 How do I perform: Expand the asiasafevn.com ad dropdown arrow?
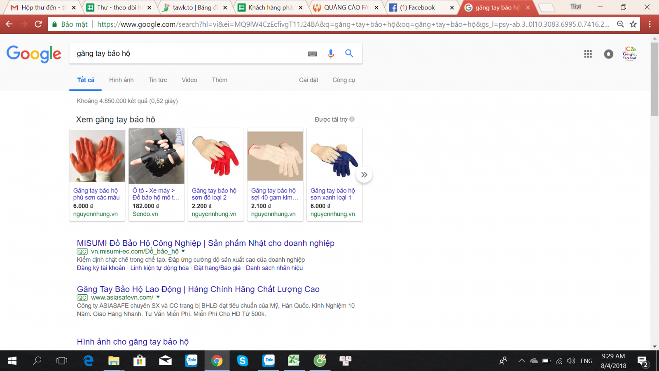158,297
